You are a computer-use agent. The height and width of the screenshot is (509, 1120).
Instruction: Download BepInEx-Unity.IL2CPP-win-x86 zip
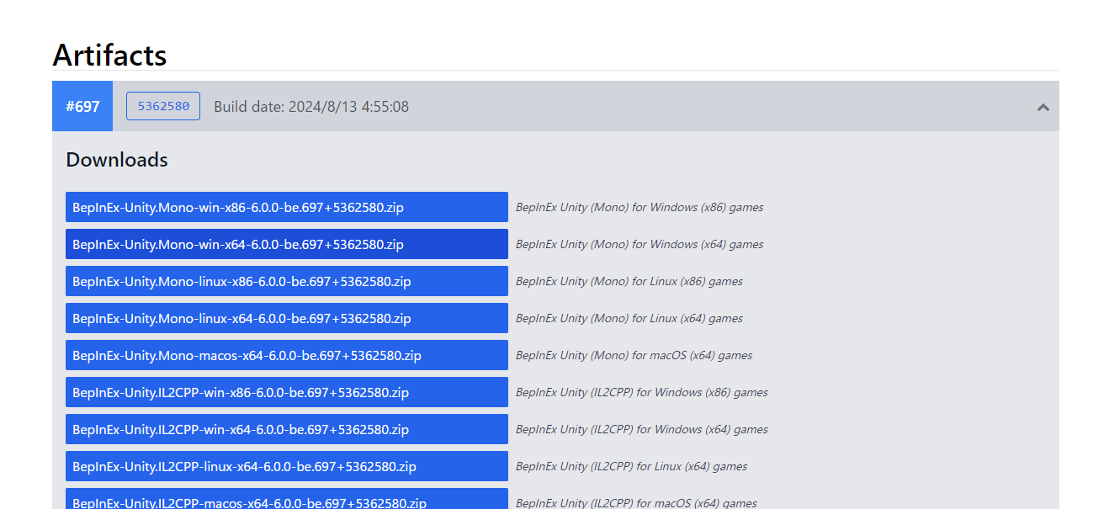pos(287,392)
